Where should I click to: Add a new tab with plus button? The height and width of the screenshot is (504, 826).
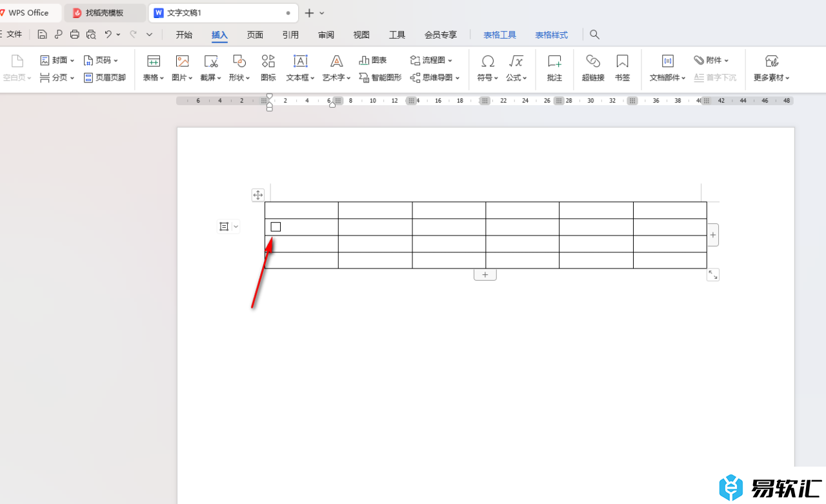(x=309, y=13)
